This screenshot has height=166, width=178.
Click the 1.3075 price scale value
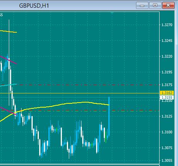167,148
